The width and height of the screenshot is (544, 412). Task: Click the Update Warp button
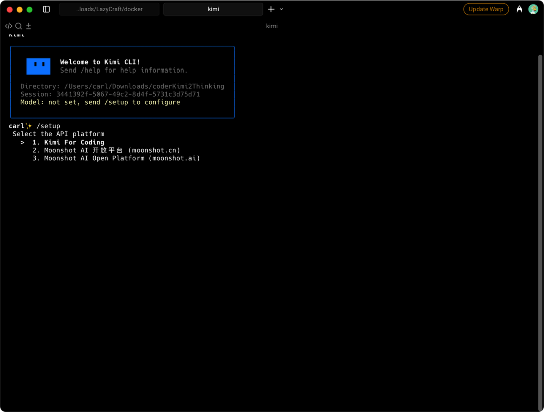coord(486,9)
